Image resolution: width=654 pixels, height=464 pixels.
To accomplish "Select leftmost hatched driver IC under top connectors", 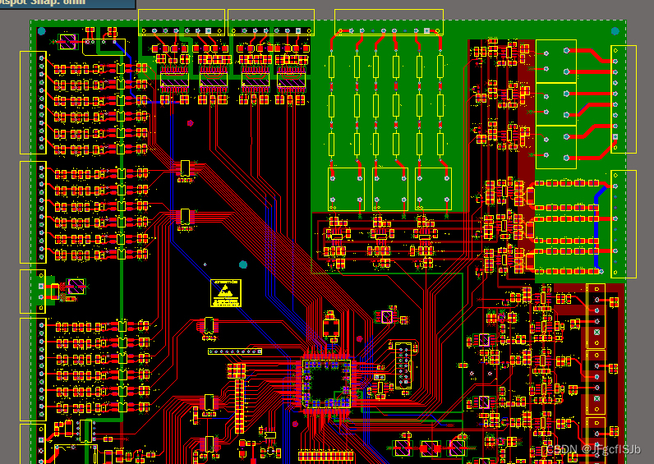I will click(175, 80).
